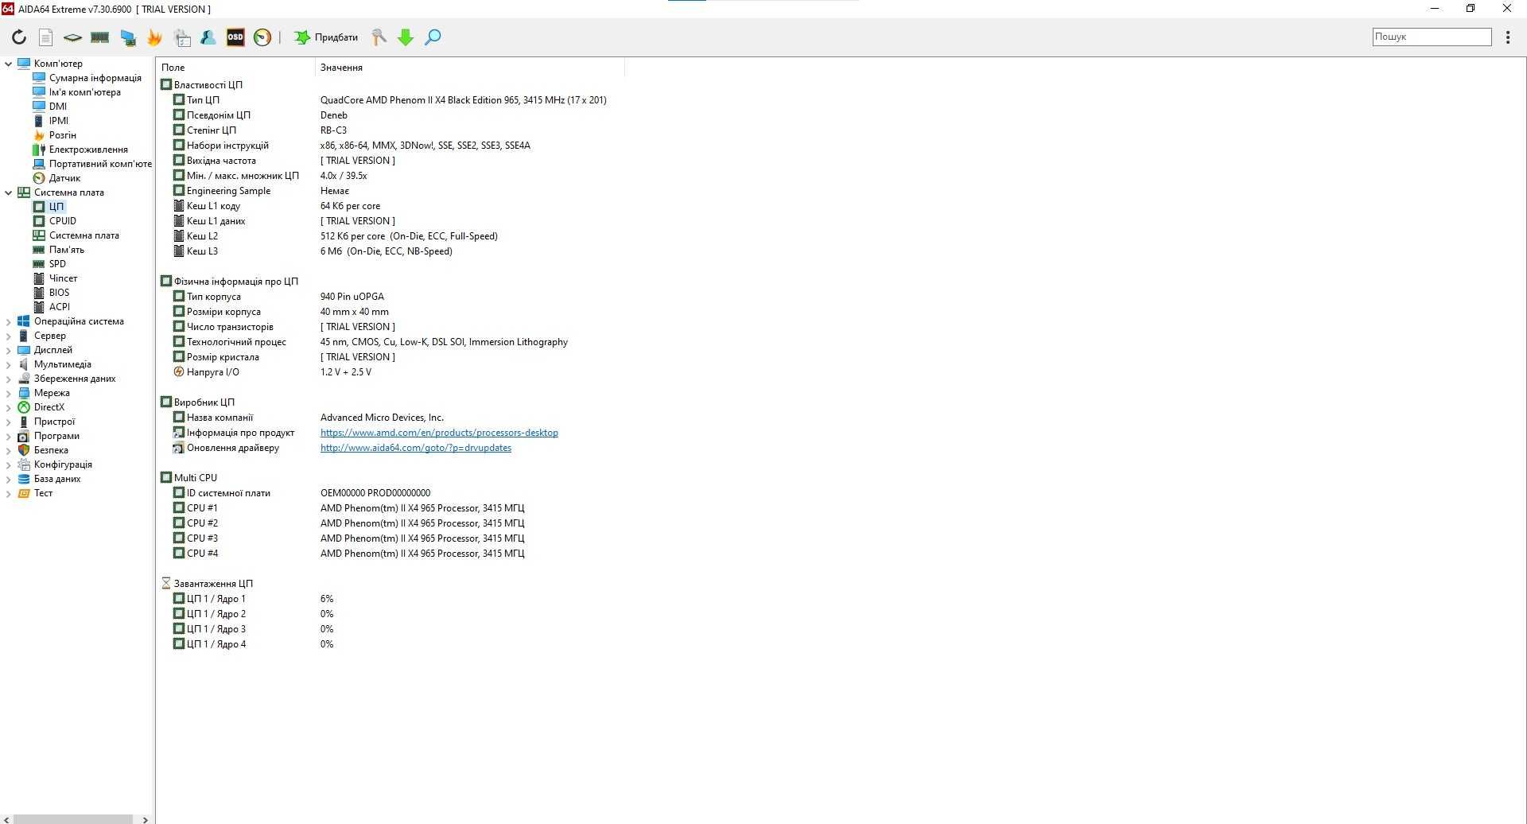Click the Значення column header

(470, 68)
